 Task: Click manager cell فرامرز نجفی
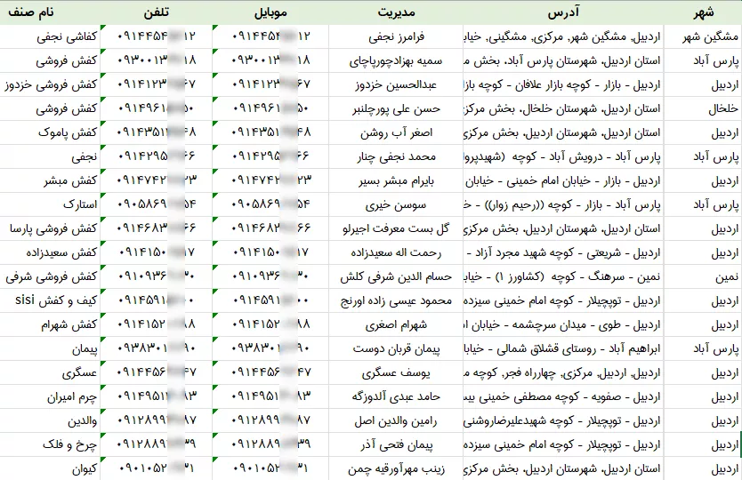point(396,36)
